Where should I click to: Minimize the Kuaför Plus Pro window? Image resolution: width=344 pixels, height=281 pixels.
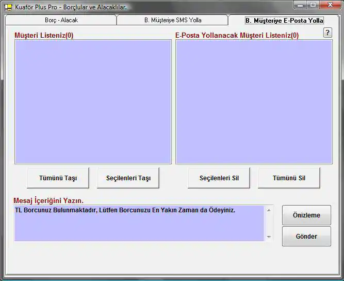301,5
